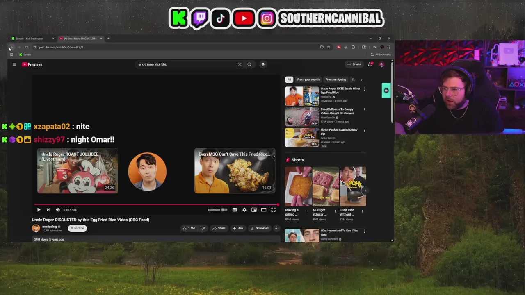Open the All Bookmarks folder

[x=381, y=54]
